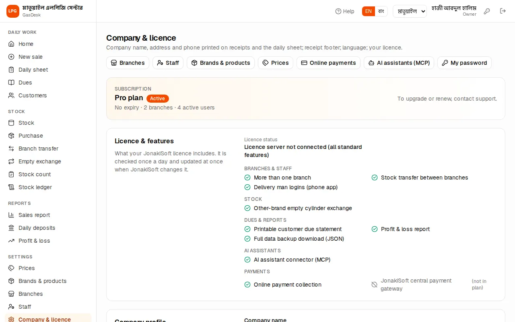Click the Staff shortcut button
This screenshot has height=322, width=515.
(x=168, y=63)
